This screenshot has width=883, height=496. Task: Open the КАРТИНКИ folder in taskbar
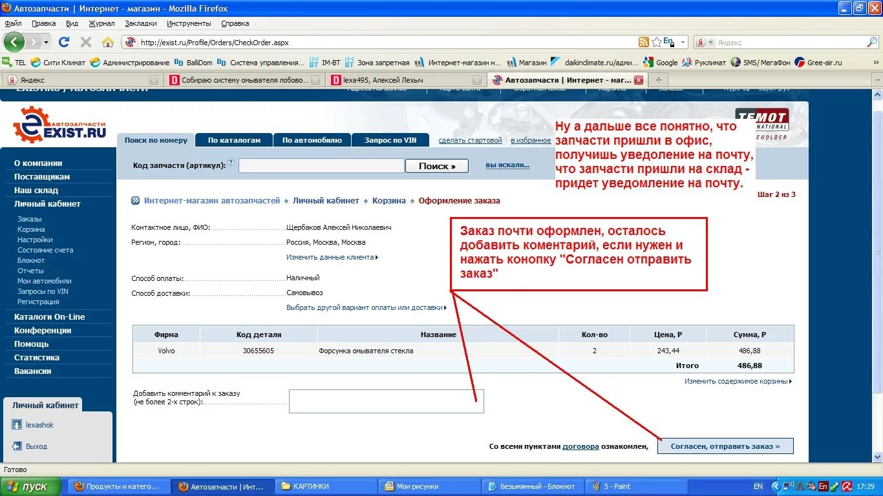[x=327, y=486]
